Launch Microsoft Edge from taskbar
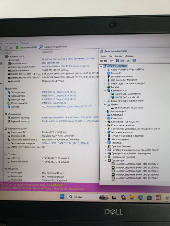 click(x=140, y=197)
